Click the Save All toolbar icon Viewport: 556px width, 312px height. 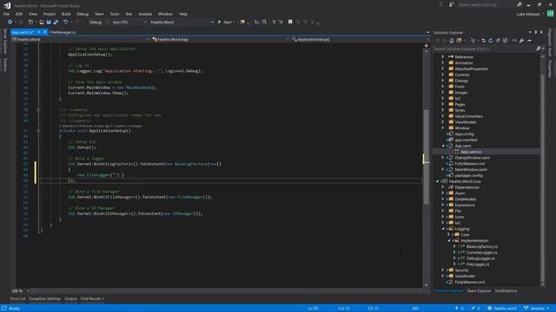click(56, 22)
